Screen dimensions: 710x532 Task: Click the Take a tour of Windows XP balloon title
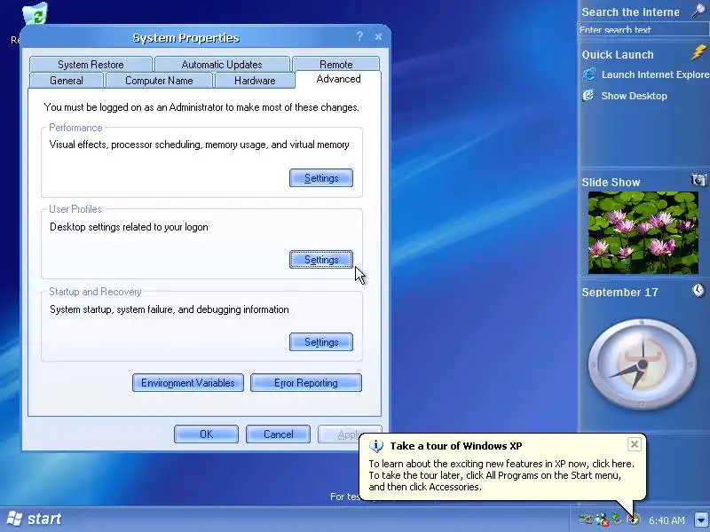(456, 446)
